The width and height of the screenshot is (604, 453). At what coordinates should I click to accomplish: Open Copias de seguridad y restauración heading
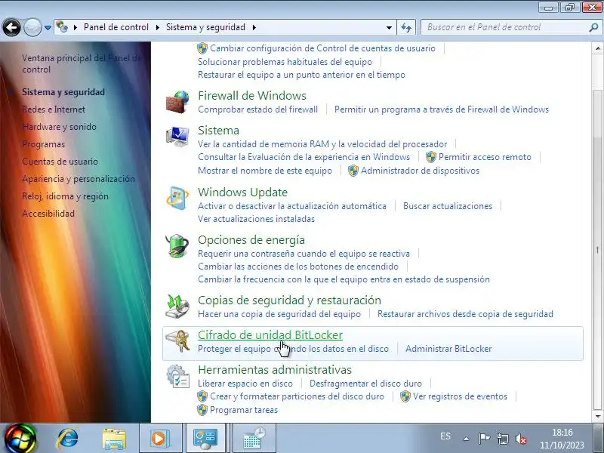[289, 300]
